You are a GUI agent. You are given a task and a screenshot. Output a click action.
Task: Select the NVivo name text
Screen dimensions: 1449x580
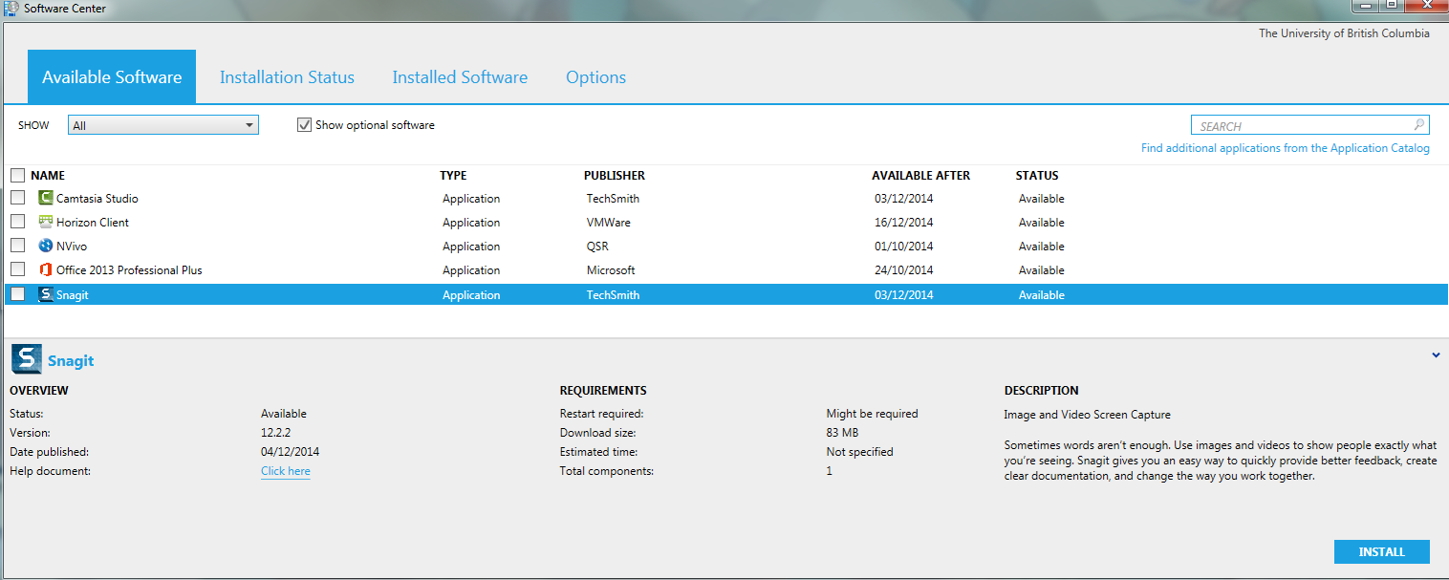[x=72, y=247]
